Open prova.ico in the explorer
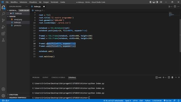The height and width of the screenshot is (102, 181). 18,25
